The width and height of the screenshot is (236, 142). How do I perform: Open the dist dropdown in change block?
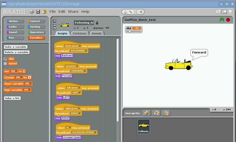click(x=19, y=77)
